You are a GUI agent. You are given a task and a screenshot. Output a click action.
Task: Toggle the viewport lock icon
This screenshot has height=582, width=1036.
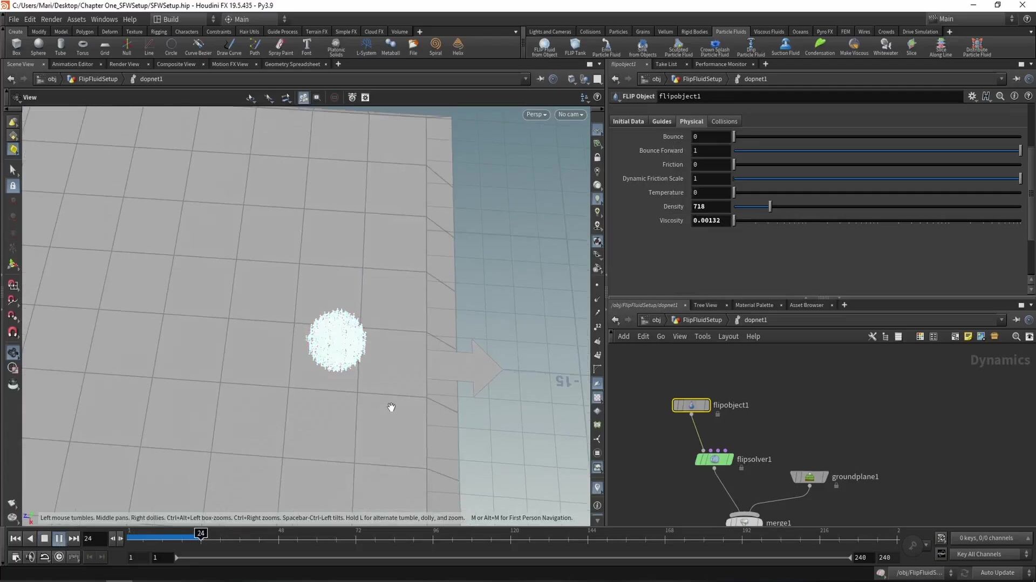coord(597,158)
